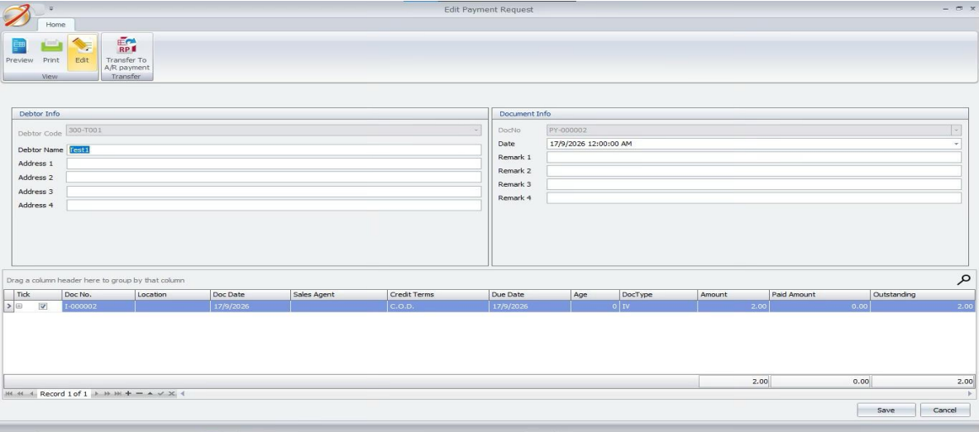Click the Cancel button

click(944, 410)
